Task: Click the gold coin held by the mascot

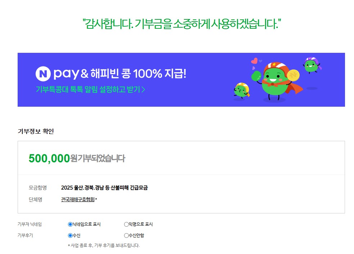Action: (293, 75)
